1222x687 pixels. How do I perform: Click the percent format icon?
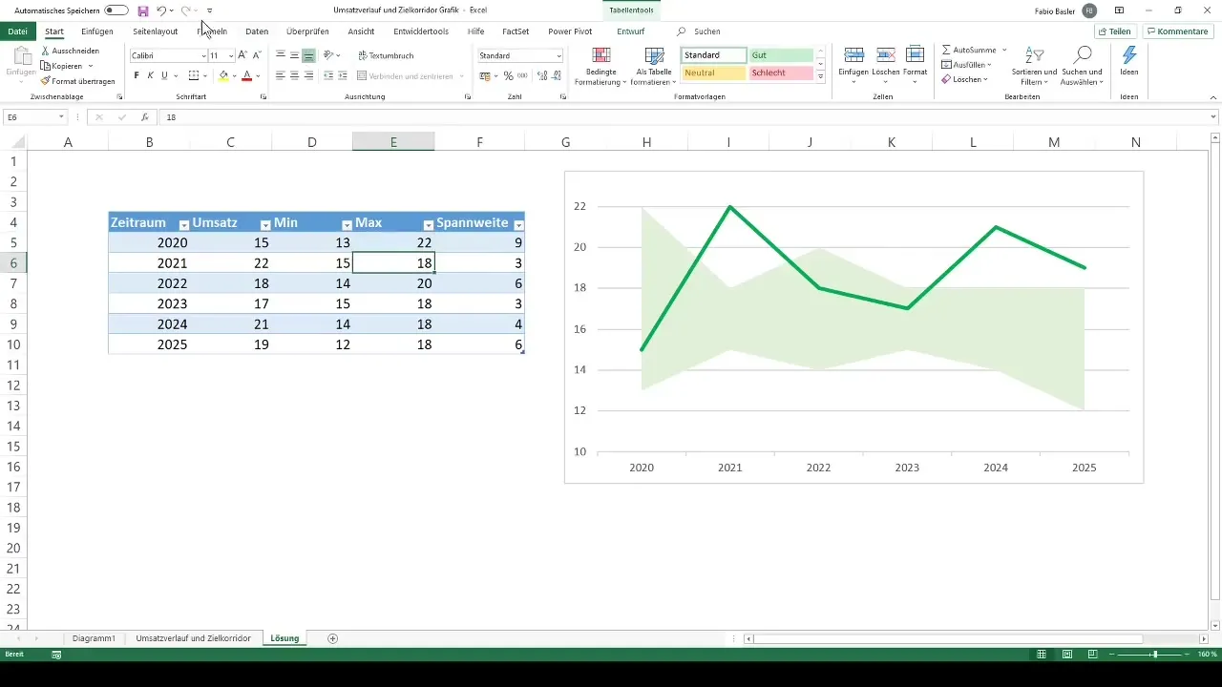tap(508, 75)
